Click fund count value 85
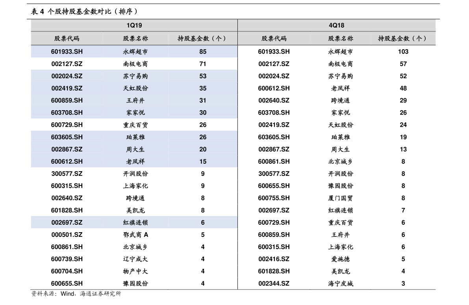This screenshot has height=305, width=469. [203, 52]
